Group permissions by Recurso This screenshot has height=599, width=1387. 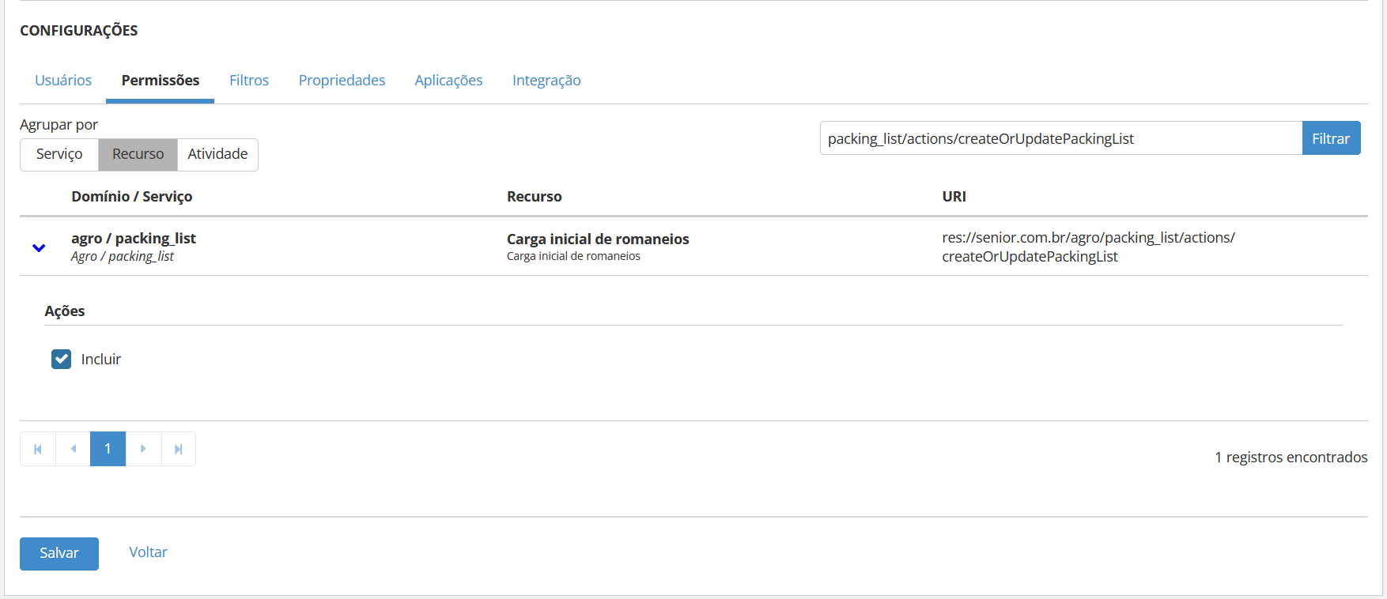138,154
